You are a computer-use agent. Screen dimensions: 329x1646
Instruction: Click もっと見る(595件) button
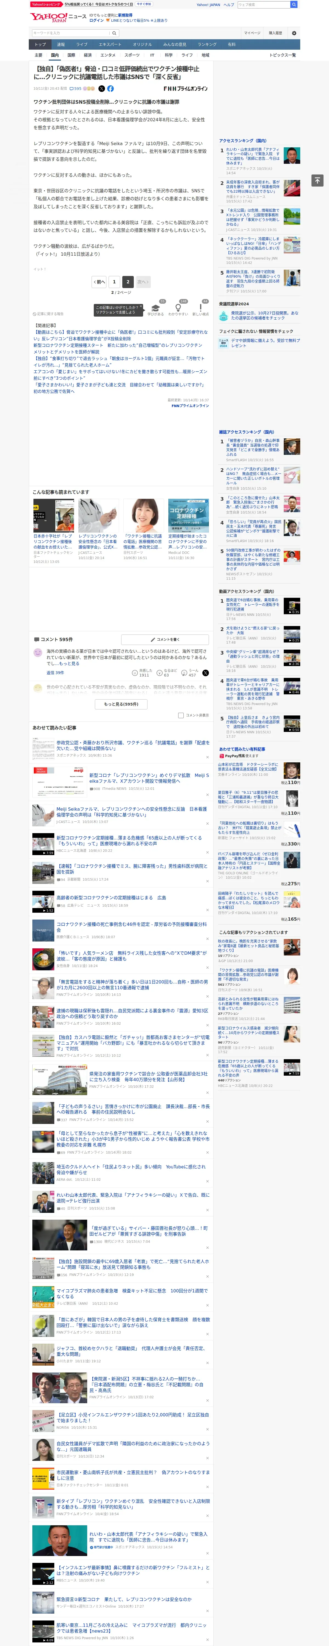(121, 704)
